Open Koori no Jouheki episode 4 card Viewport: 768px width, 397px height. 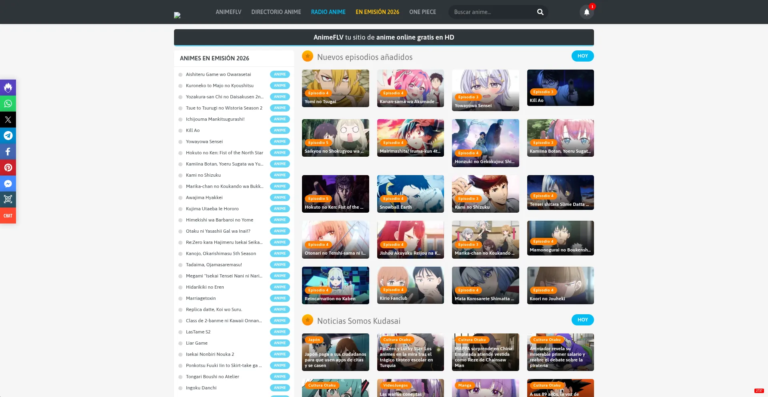coord(560,285)
